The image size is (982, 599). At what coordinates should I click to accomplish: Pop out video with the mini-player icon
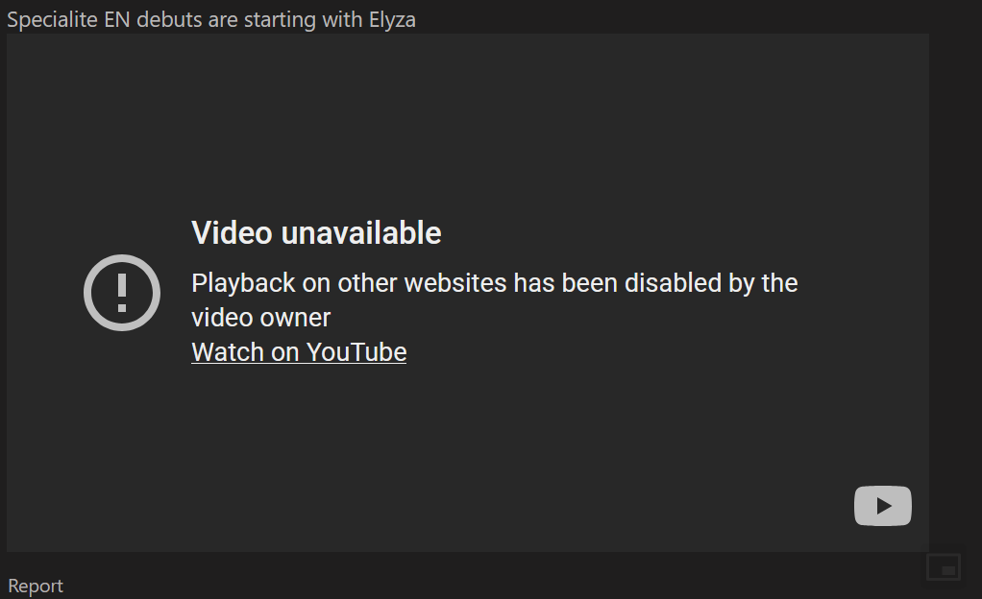coord(944,567)
